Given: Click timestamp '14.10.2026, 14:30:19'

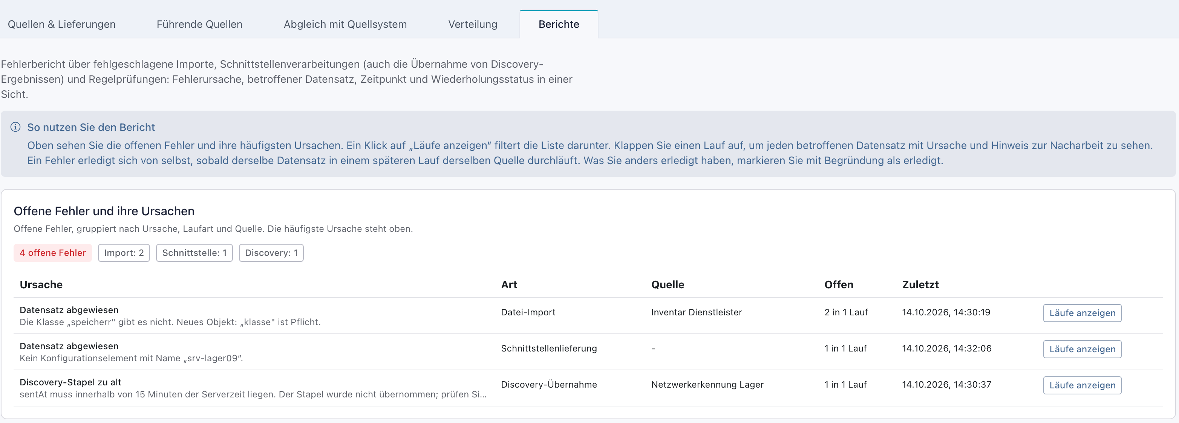Looking at the screenshot, I should [x=946, y=312].
